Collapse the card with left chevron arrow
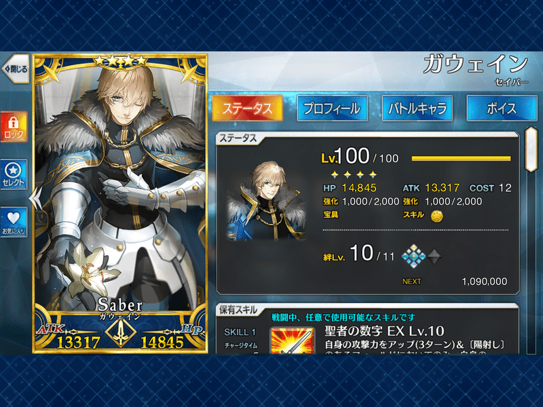This screenshot has height=407, width=543. [35, 199]
